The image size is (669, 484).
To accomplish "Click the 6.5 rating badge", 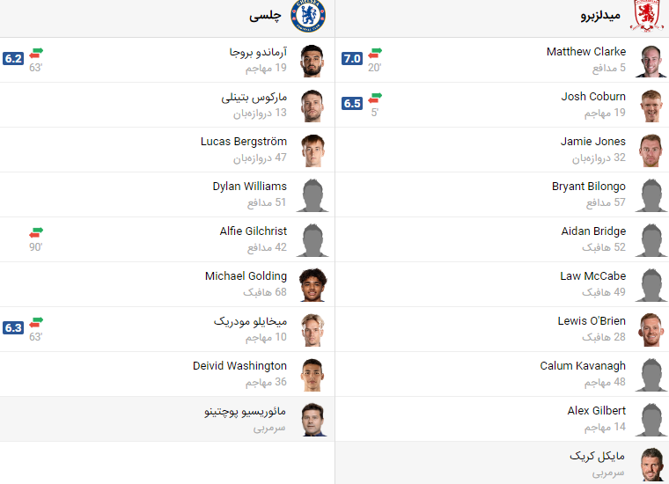I will click(352, 103).
